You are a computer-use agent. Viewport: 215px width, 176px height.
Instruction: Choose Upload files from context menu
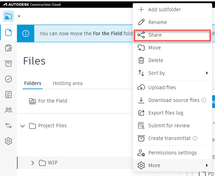point(173,87)
